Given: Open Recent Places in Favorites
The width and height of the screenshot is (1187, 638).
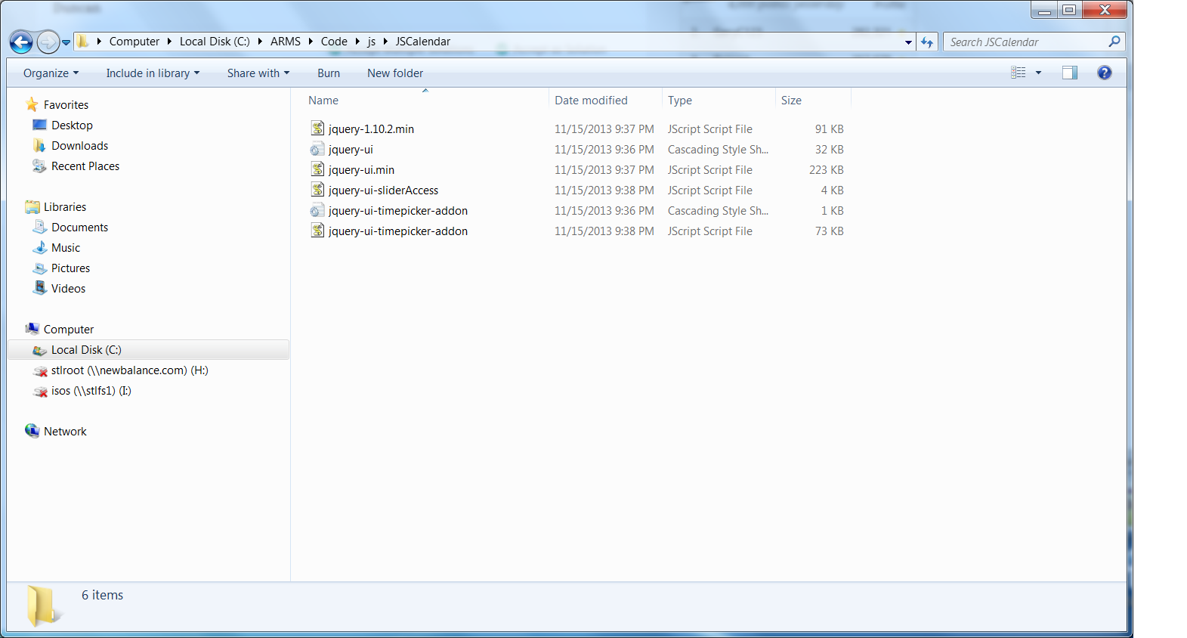Looking at the screenshot, I should coord(85,166).
